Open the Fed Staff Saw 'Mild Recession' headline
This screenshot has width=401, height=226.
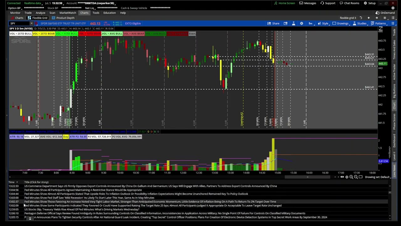point(89,198)
